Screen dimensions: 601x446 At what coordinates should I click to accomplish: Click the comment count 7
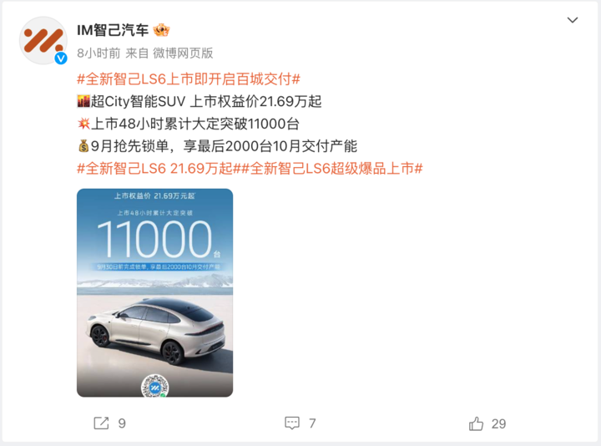(x=312, y=423)
